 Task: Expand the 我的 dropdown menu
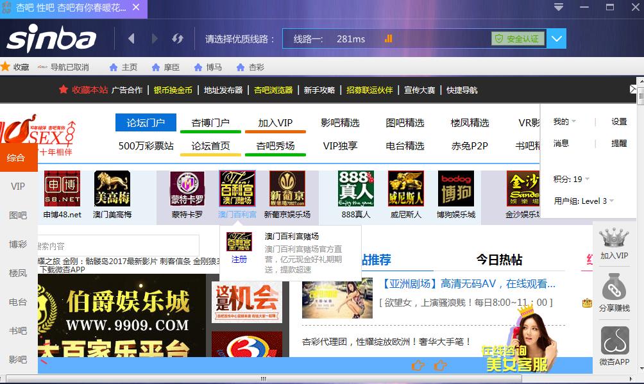pos(564,122)
